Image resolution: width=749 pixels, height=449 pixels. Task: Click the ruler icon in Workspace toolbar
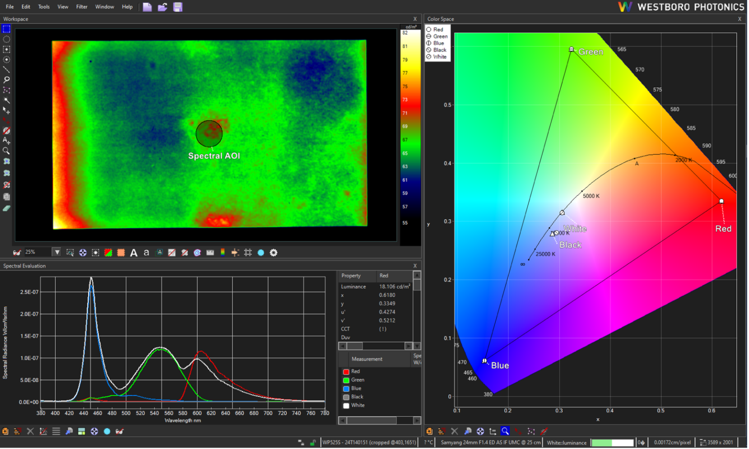pyautogui.click(x=210, y=253)
